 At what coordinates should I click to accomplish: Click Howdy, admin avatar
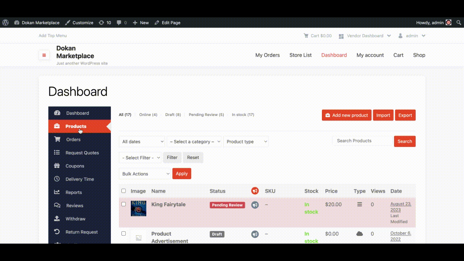(x=448, y=22)
